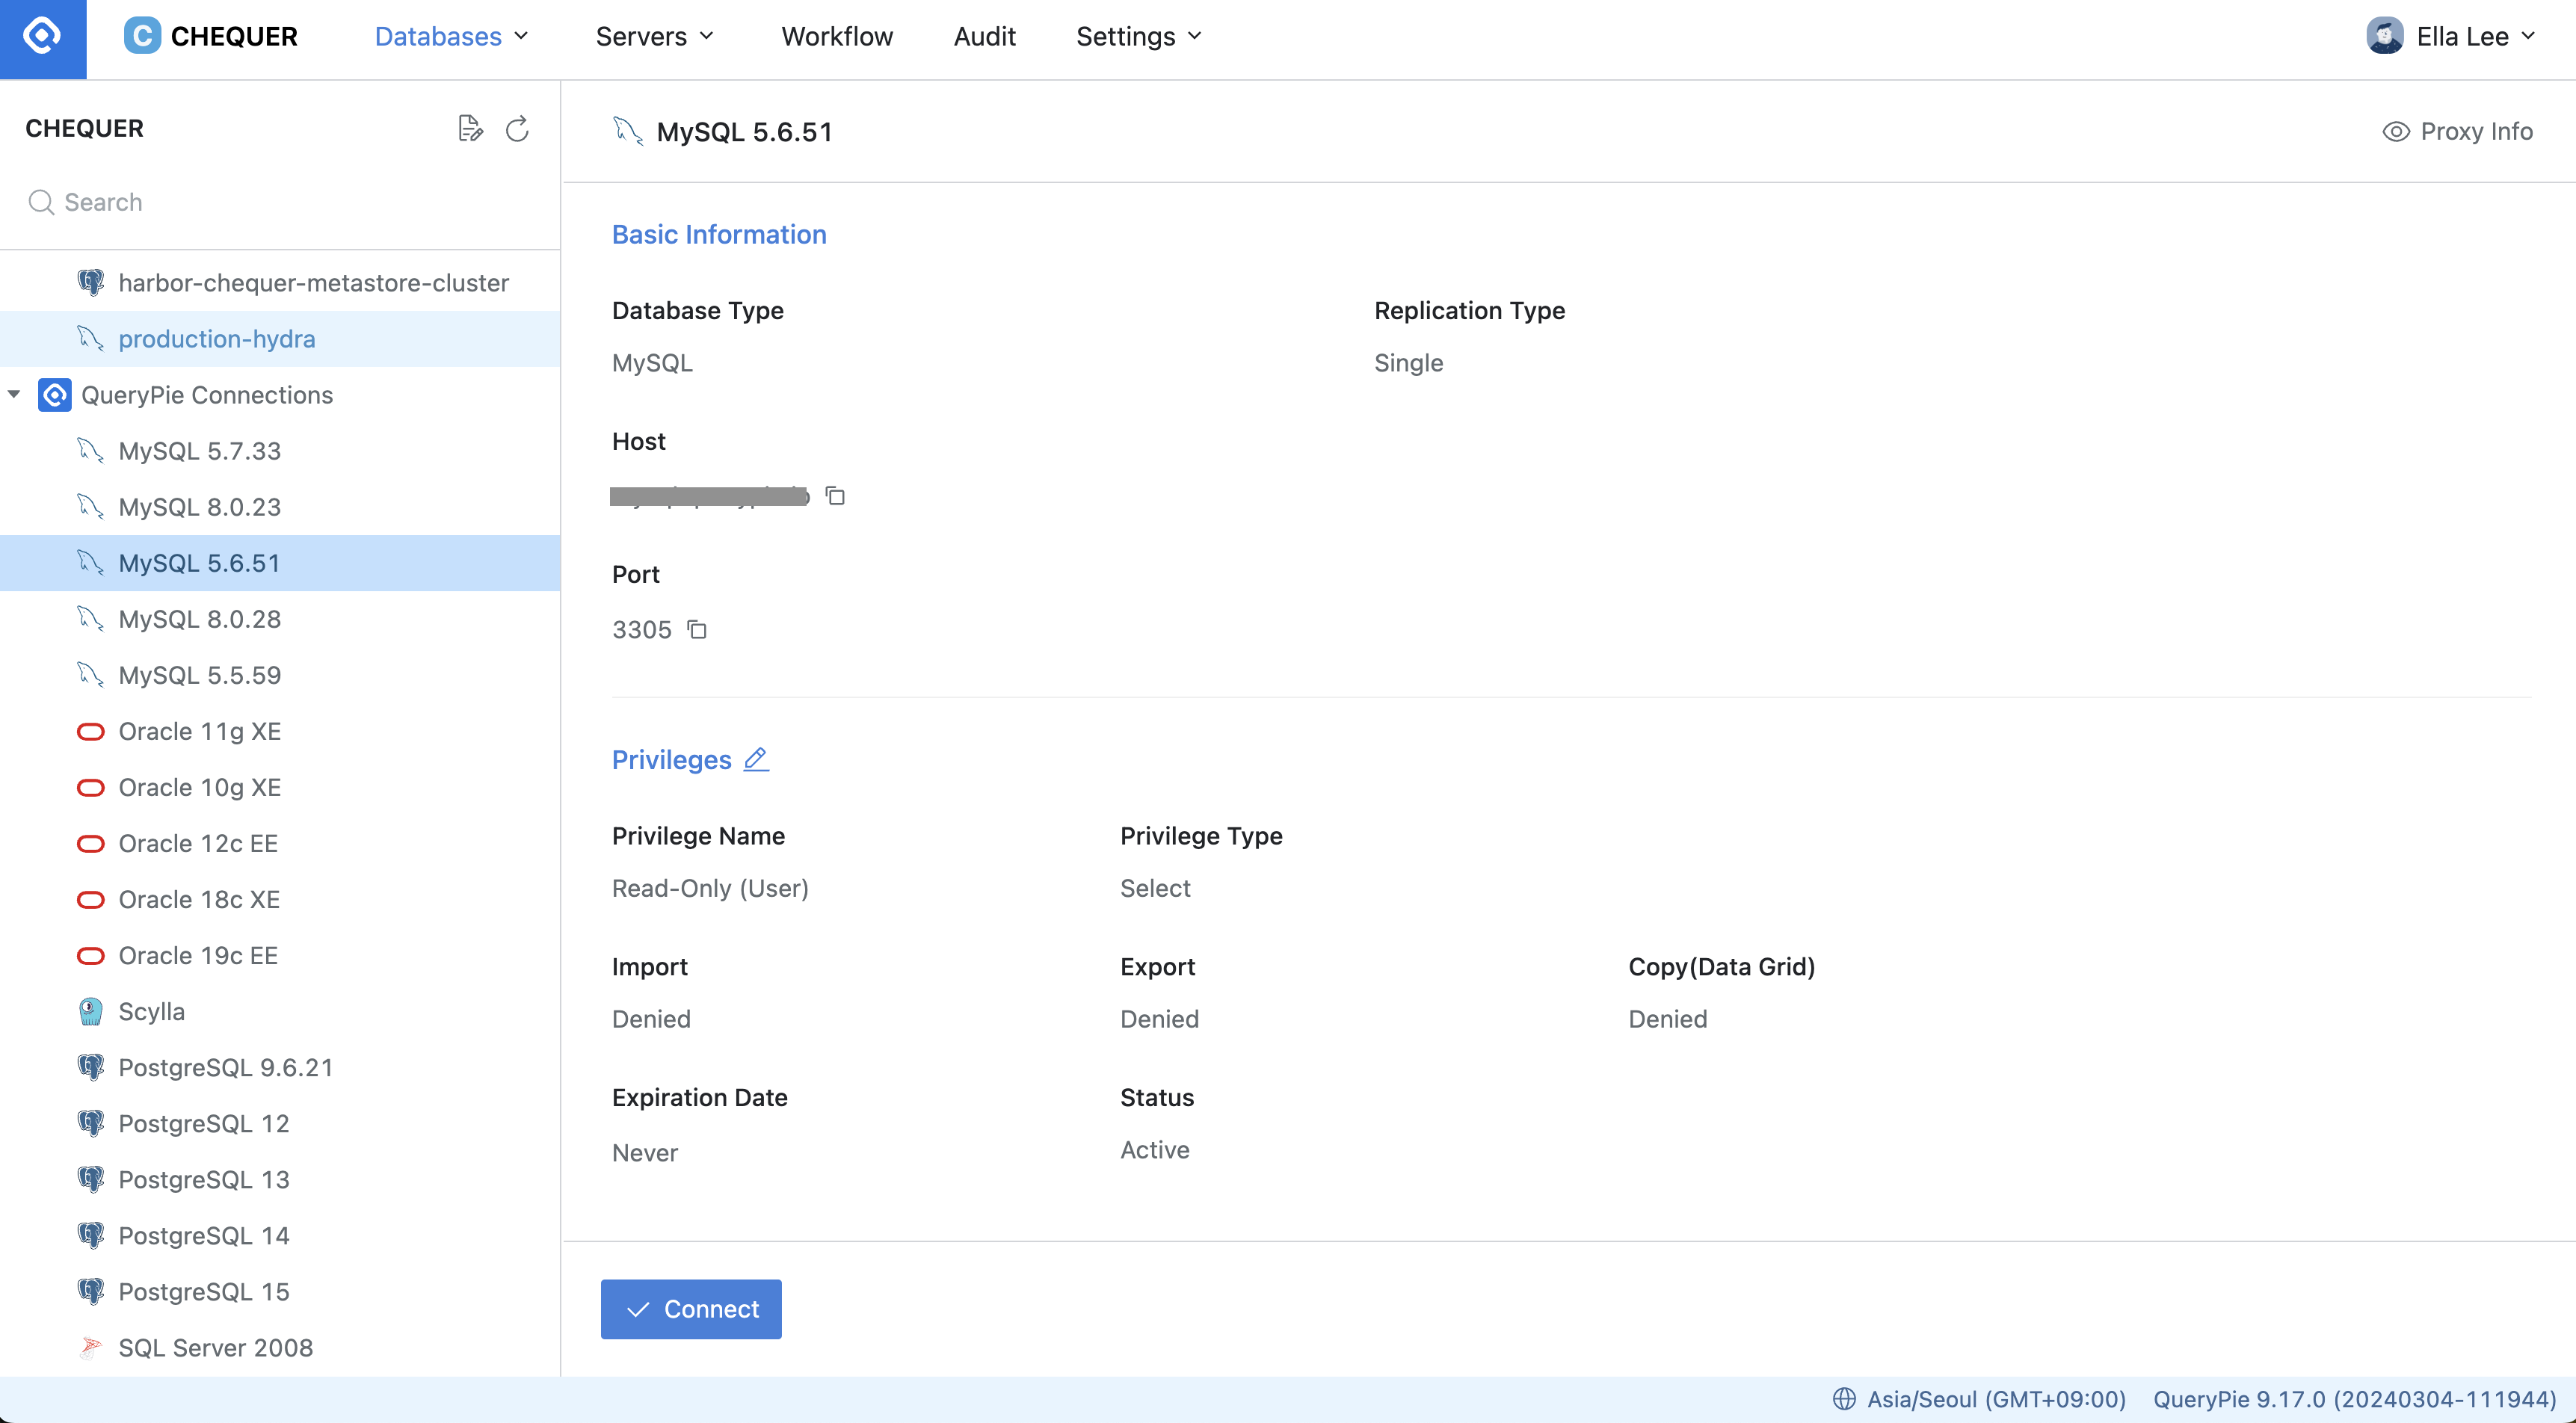Click the elephant icon beside PostgreSQL 9.6.21
The width and height of the screenshot is (2576, 1423).
click(x=90, y=1067)
